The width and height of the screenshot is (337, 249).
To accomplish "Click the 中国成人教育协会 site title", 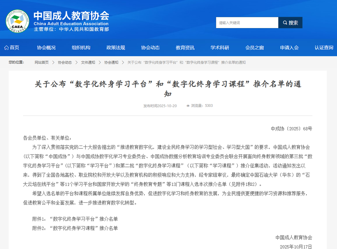I will click(x=71, y=16).
